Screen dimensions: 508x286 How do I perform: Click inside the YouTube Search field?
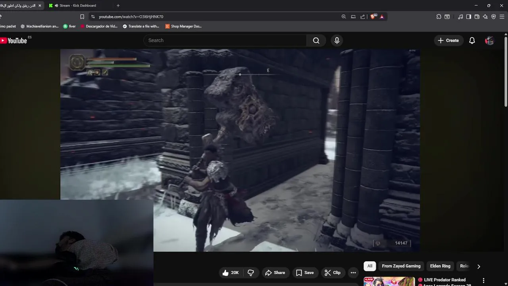click(225, 41)
